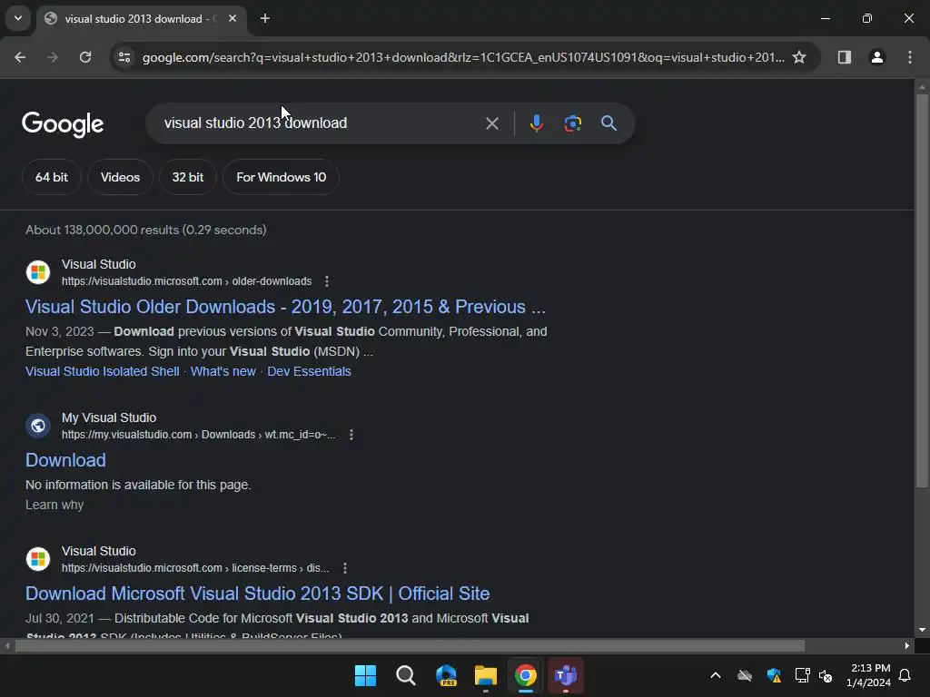Open Visual Studio Older Downloads result

pyautogui.click(x=285, y=307)
